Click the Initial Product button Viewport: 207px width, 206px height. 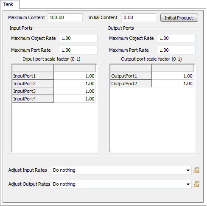(179, 18)
